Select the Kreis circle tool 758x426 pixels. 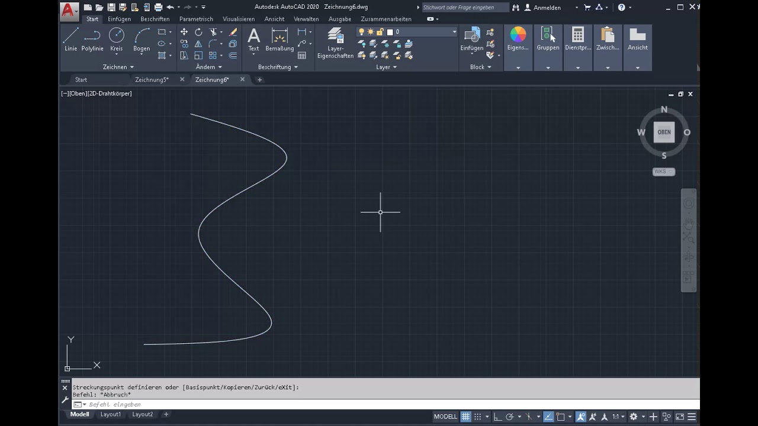117,40
